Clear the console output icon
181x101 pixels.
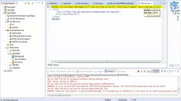[x=148, y=71]
